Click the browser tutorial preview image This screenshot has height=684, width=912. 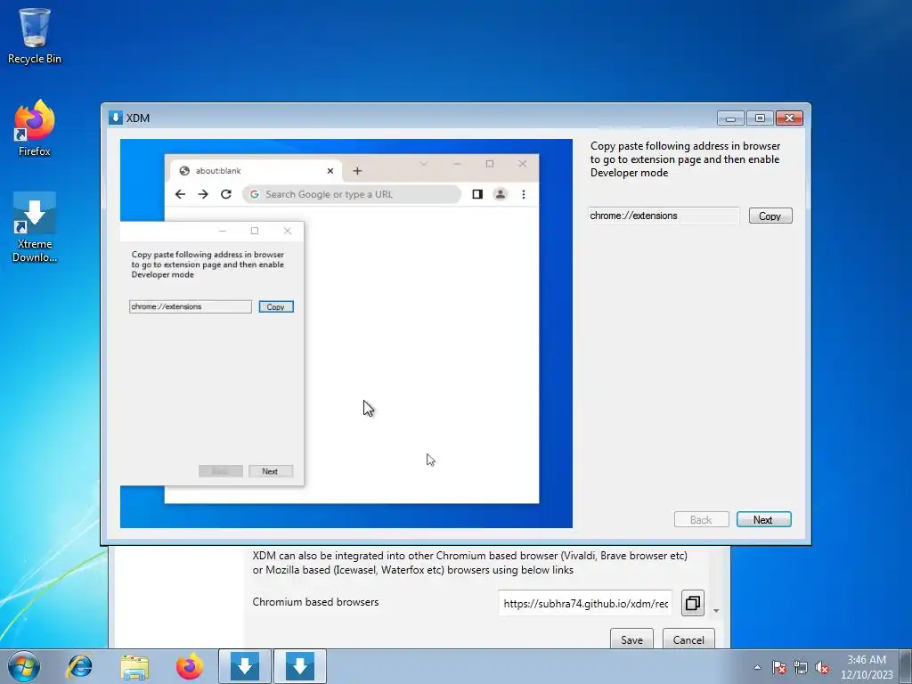tap(346, 333)
